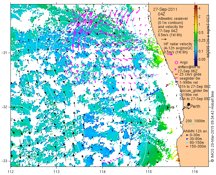Click the longitude axis label 115

149,172
